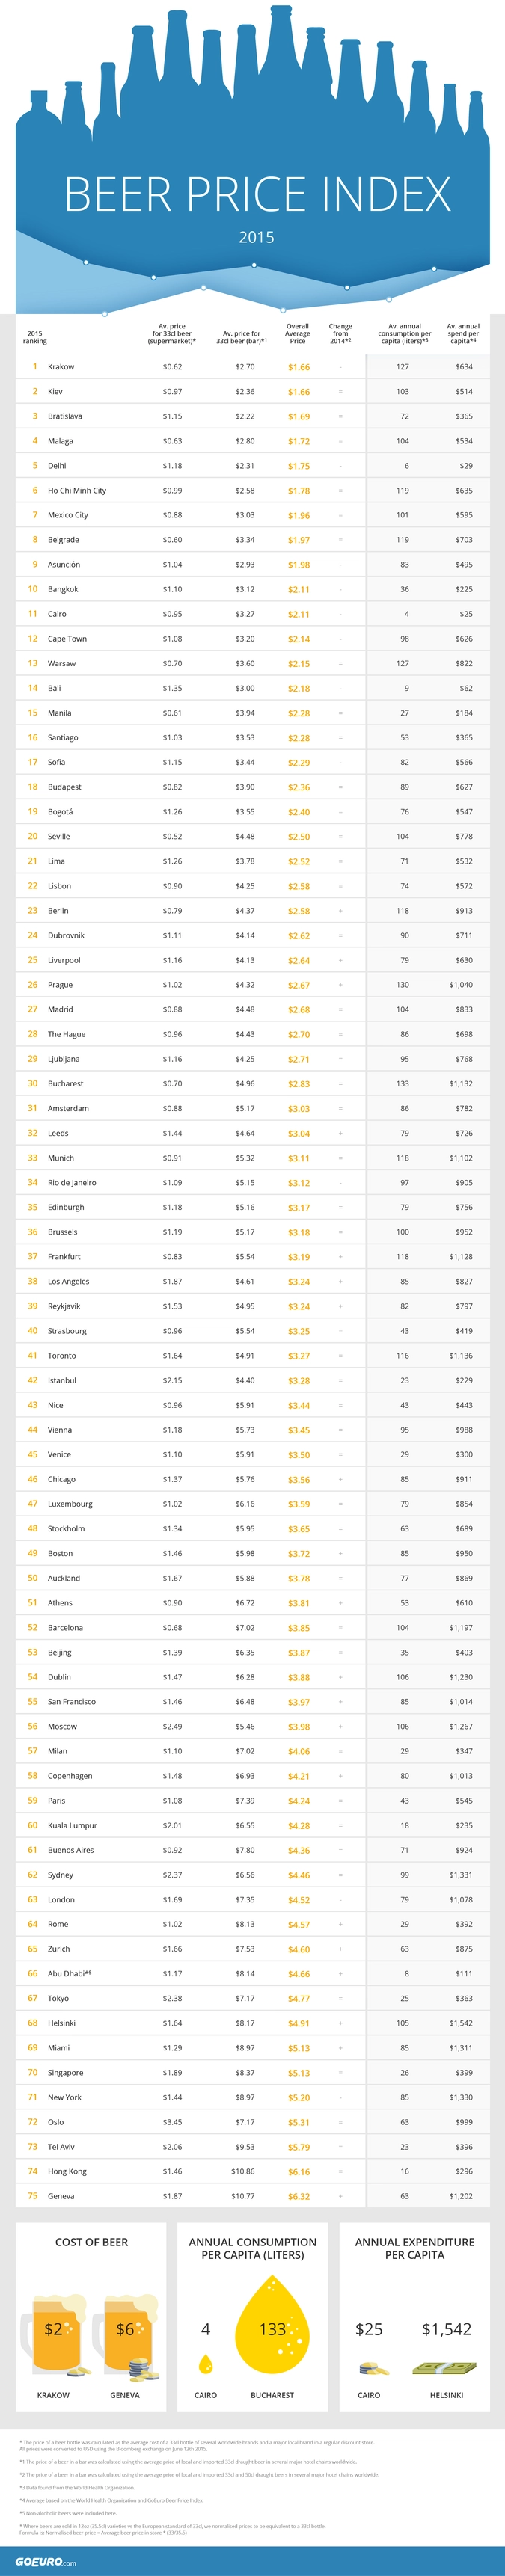This screenshot has height=2576, width=505.
Task: Click the 'Overall Average Price' column header
Action: 298,333
